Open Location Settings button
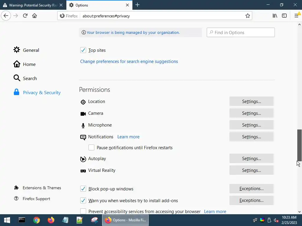The height and width of the screenshot is (226, 302). [x=251, y=101]
